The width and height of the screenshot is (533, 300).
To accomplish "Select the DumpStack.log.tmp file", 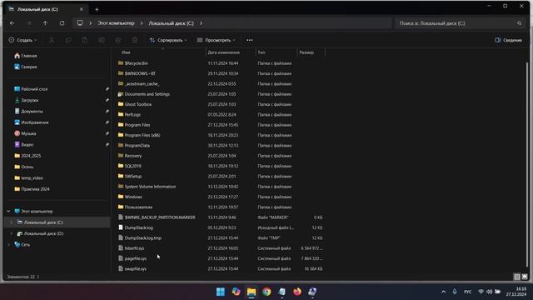I will pyautogui.click(x=220, y=238).
